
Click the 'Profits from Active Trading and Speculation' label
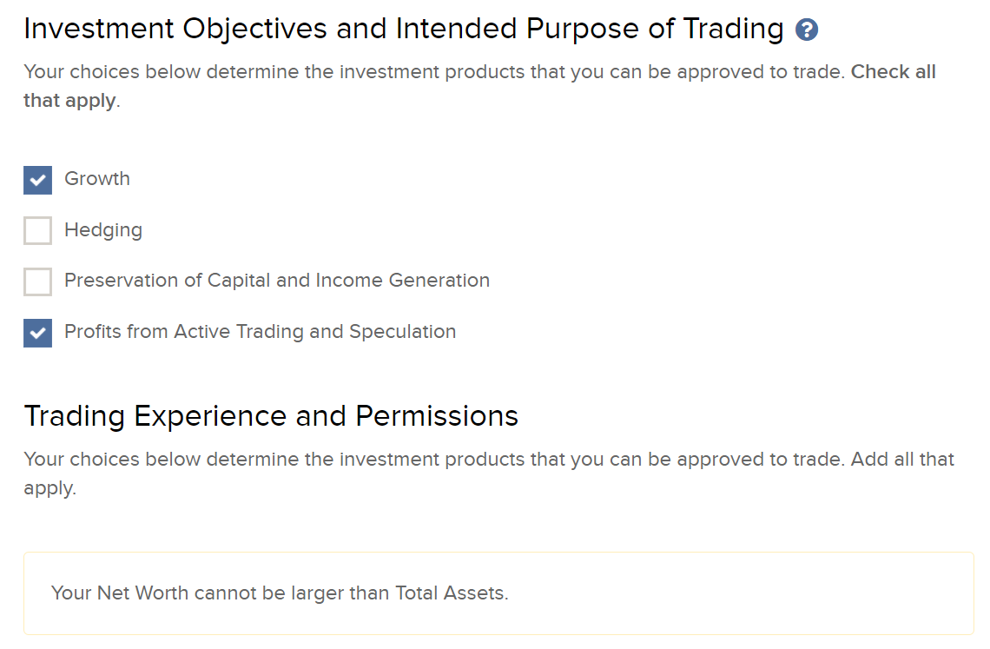261,332
